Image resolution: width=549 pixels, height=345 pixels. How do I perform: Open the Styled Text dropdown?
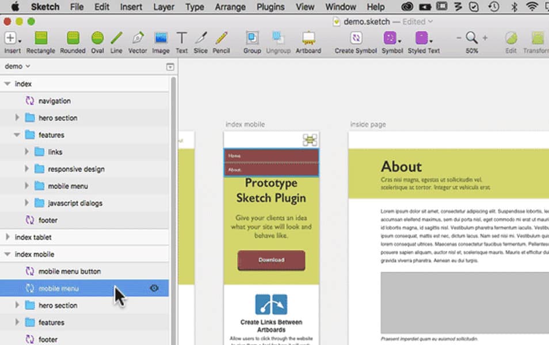click(424, 39)
